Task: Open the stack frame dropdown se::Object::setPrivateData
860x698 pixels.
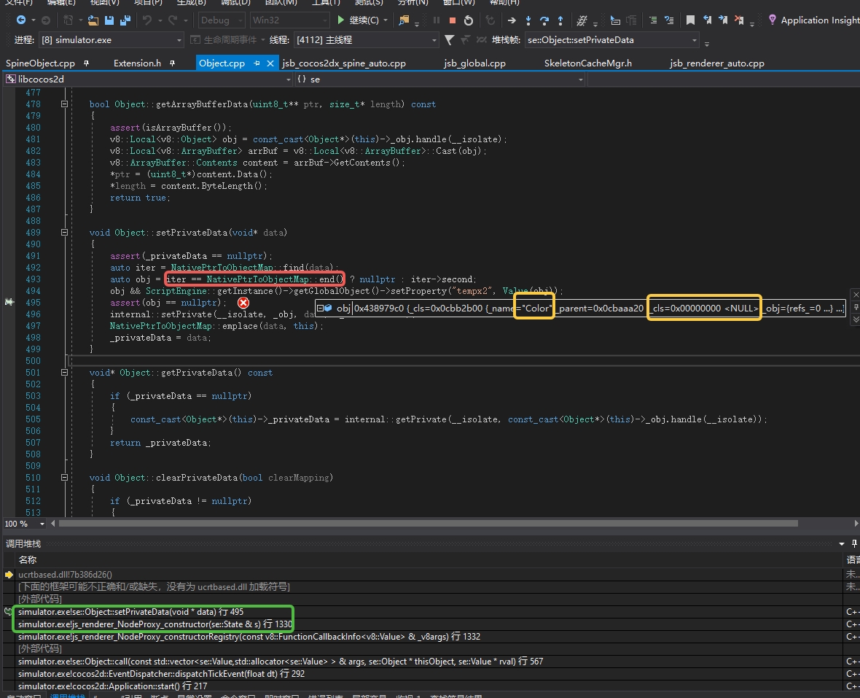Action: point(694,40)
